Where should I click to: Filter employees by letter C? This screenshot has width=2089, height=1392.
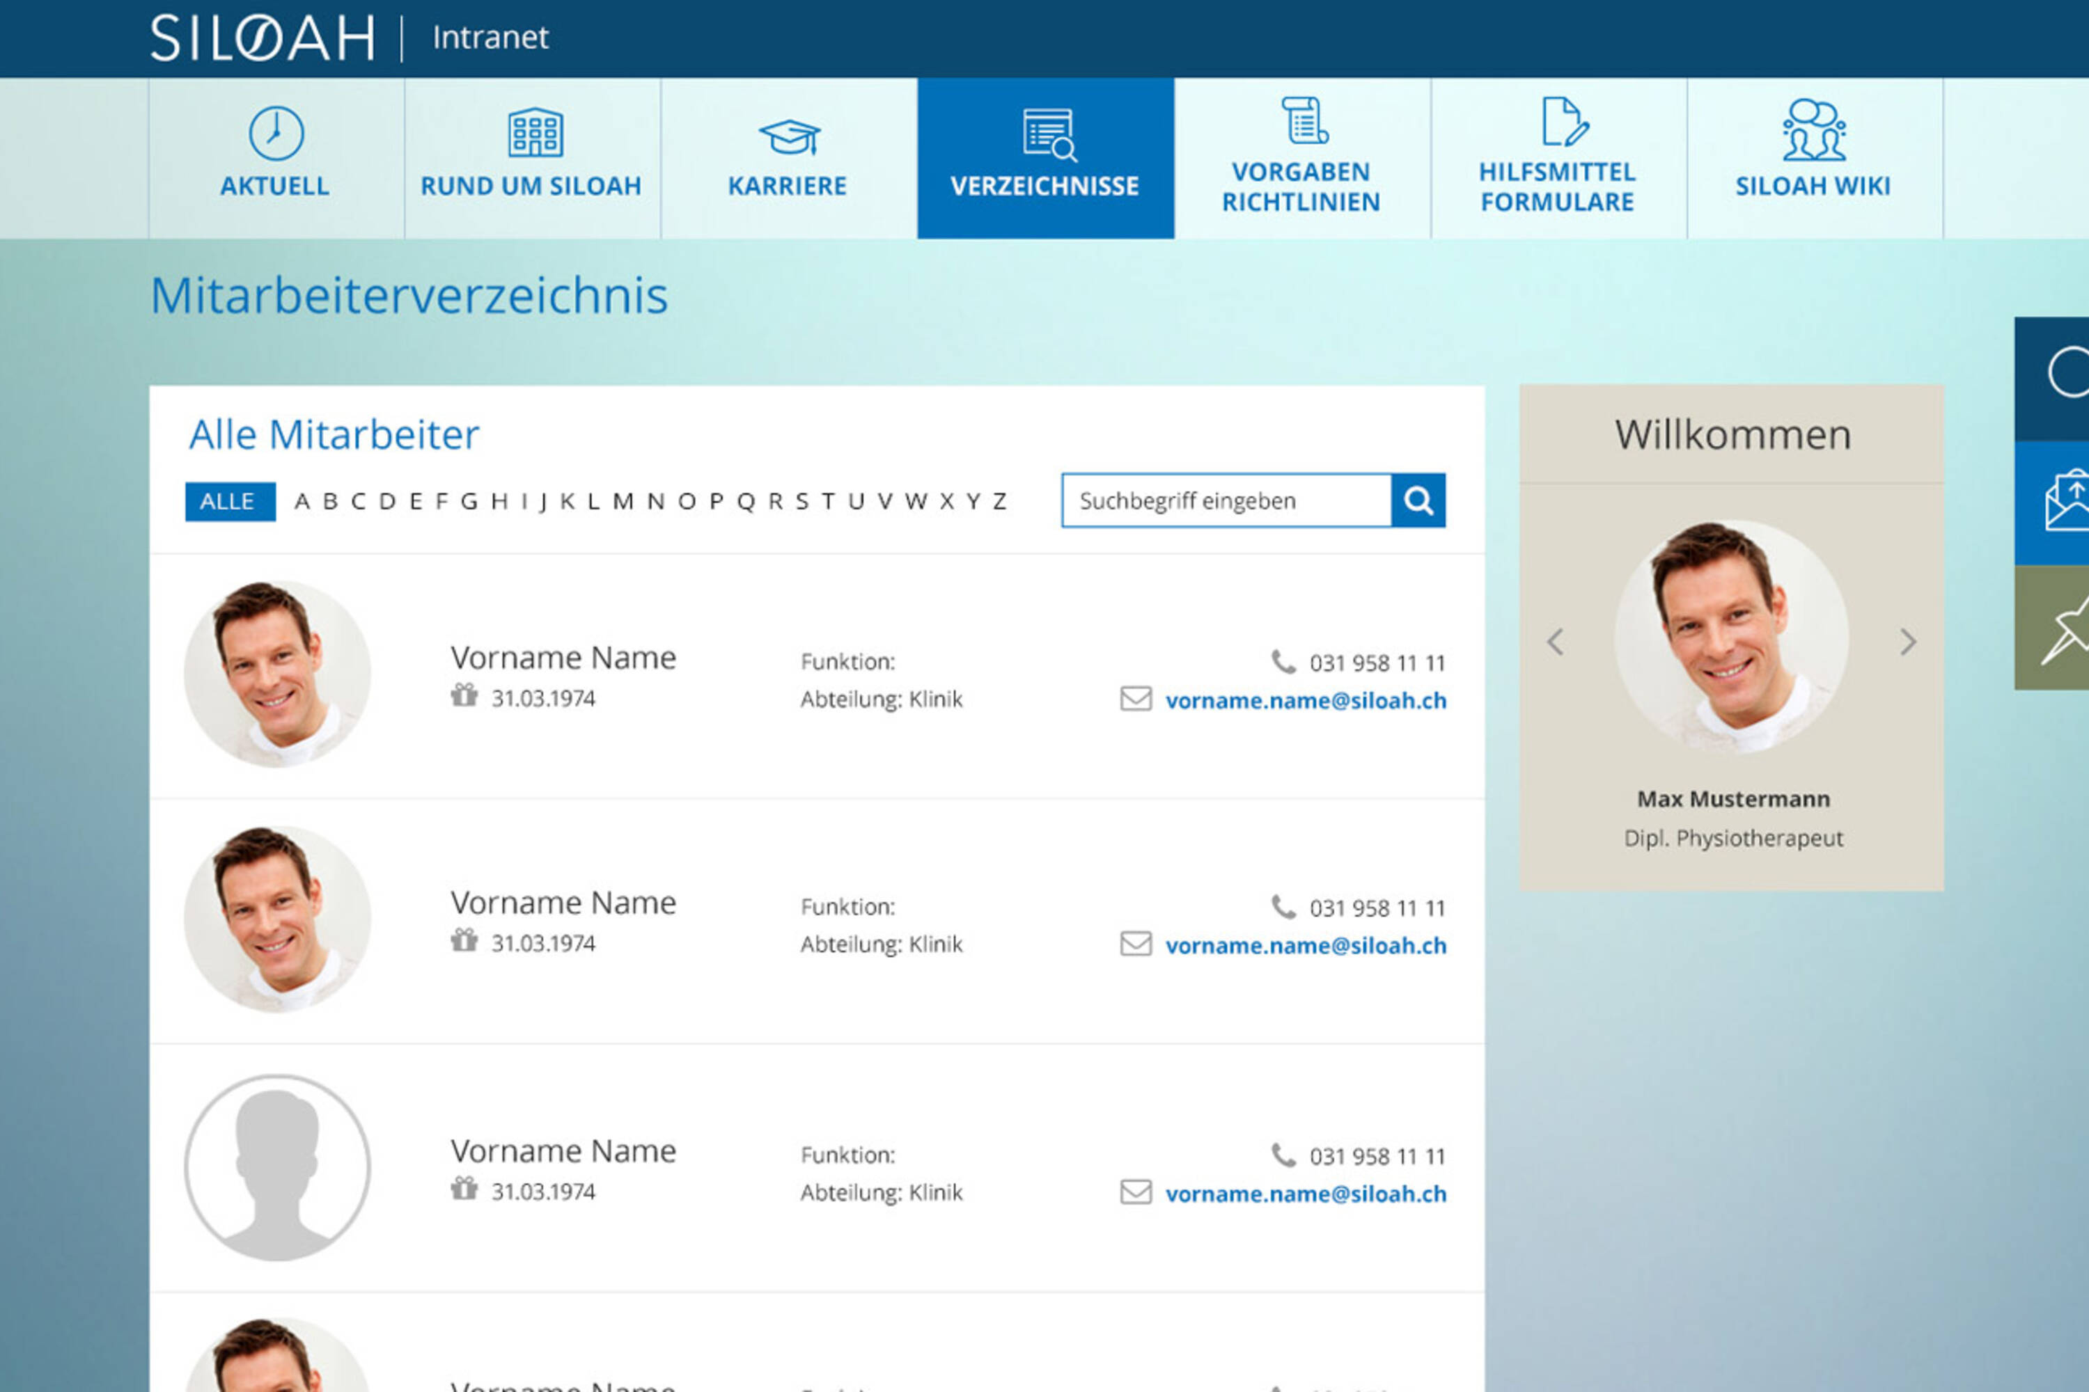pyautogui.click(x=358, y=502)
